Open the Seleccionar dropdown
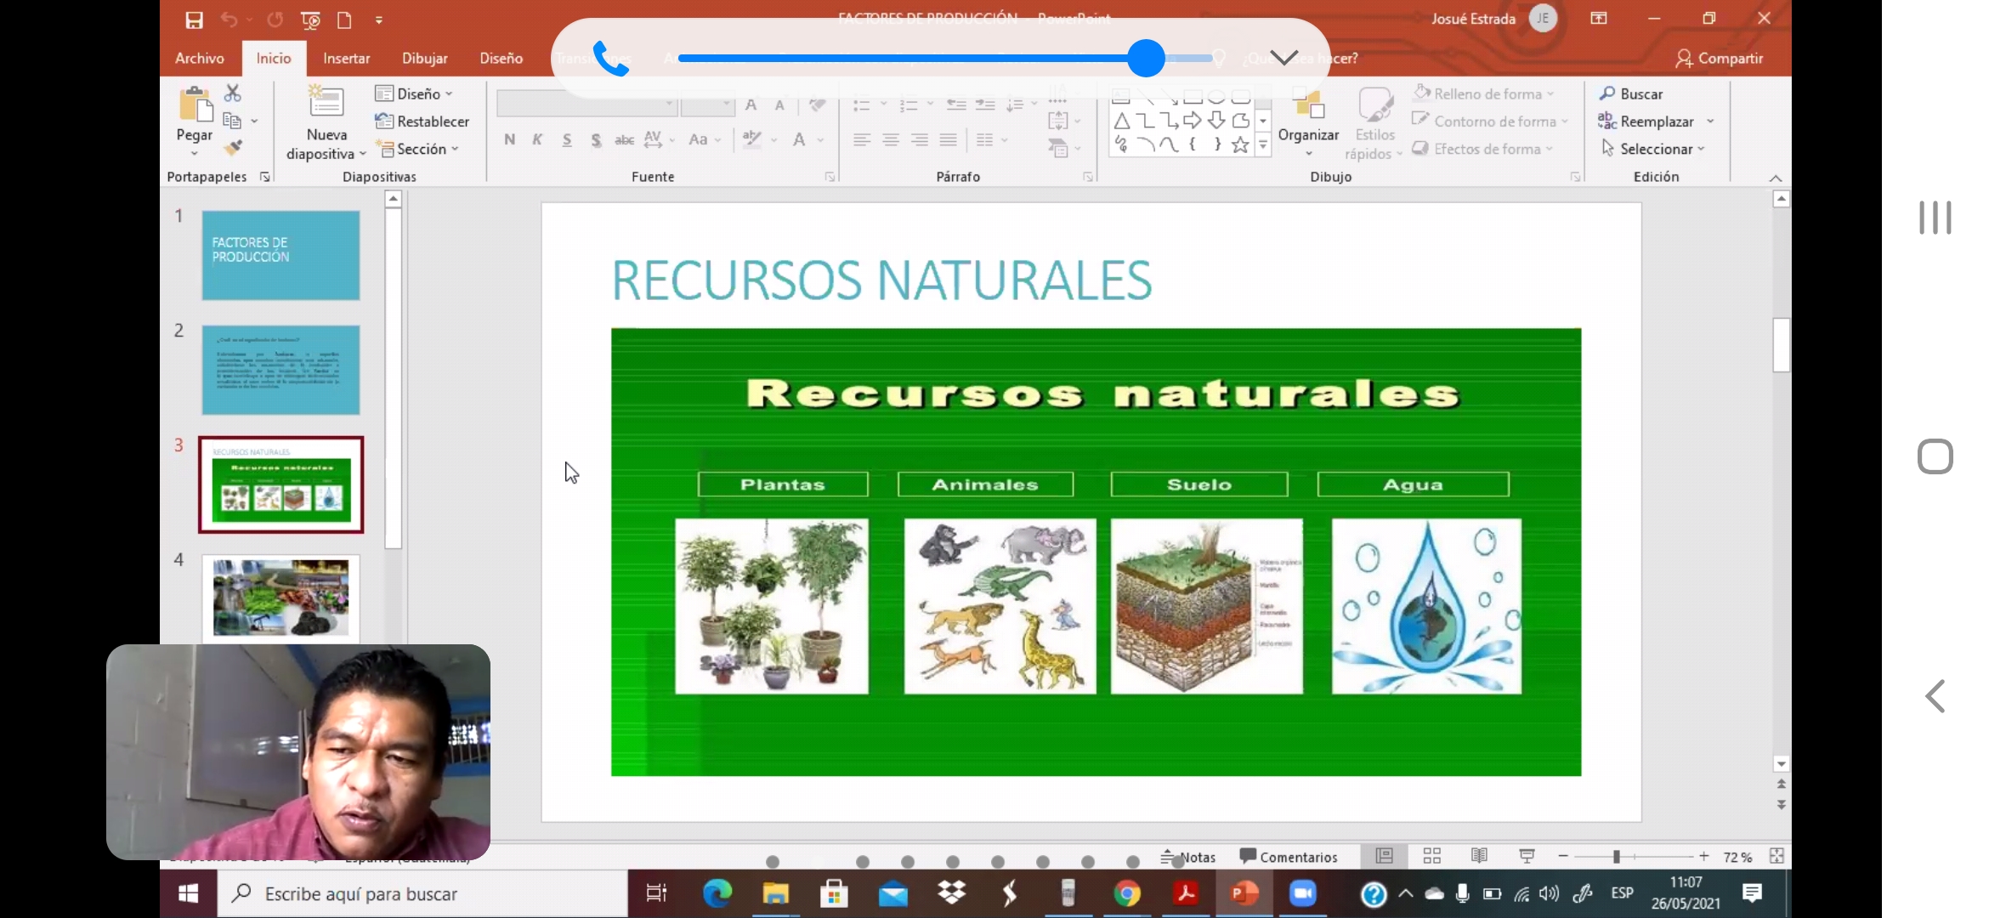Viewport: 1989px width, 918px height. coord(1653,149)
